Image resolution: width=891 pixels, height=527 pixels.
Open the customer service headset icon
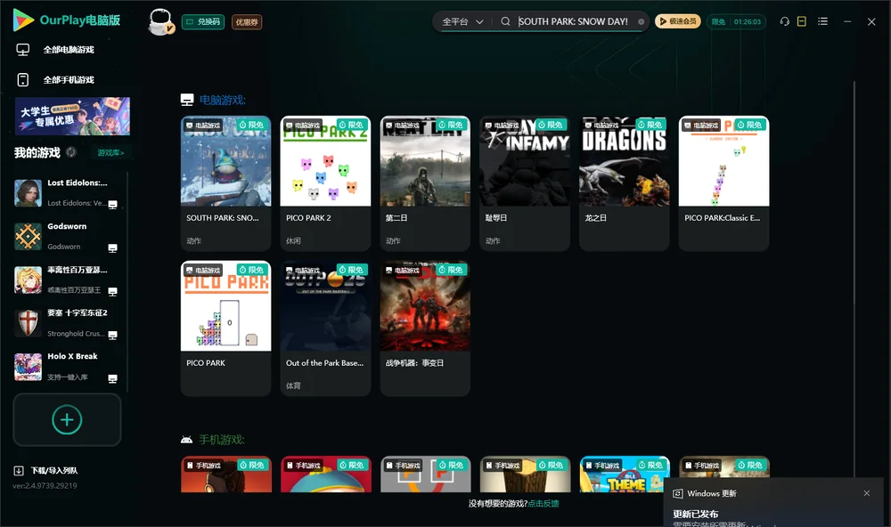[x=784, y=21]
